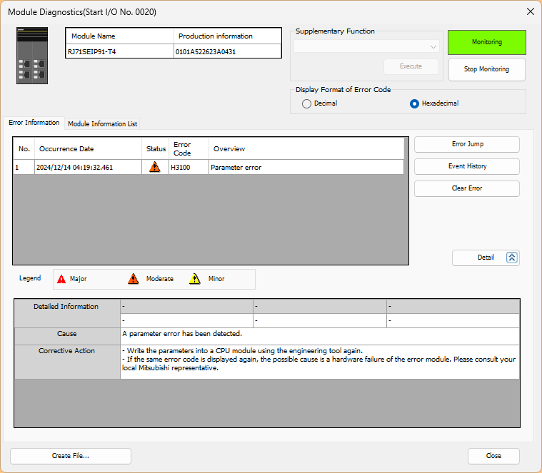Click the green Monitoring status indicator
Image resolution: width=542 pixels, height=473 pixels.
pyautogui.click(x=486, y=42)
